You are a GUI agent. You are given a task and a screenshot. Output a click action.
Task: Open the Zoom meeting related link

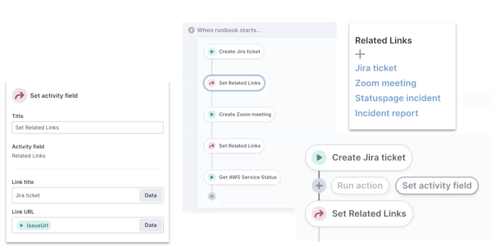tap(386, 83)
